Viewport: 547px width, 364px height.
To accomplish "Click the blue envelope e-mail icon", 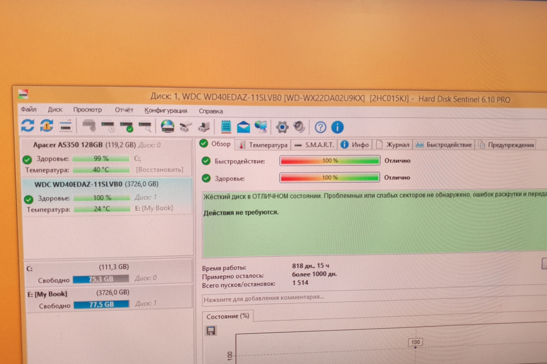I will pos(243,127).
